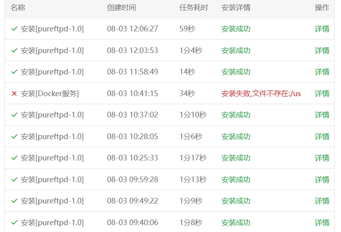The height and width of the screenshot is (232, 341).
Task: Click the 操作 column header
Action: click(x=322, y=8)
